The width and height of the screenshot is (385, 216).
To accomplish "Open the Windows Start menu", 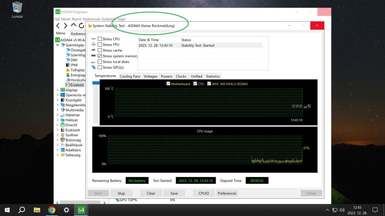I will tap(7, 210).
